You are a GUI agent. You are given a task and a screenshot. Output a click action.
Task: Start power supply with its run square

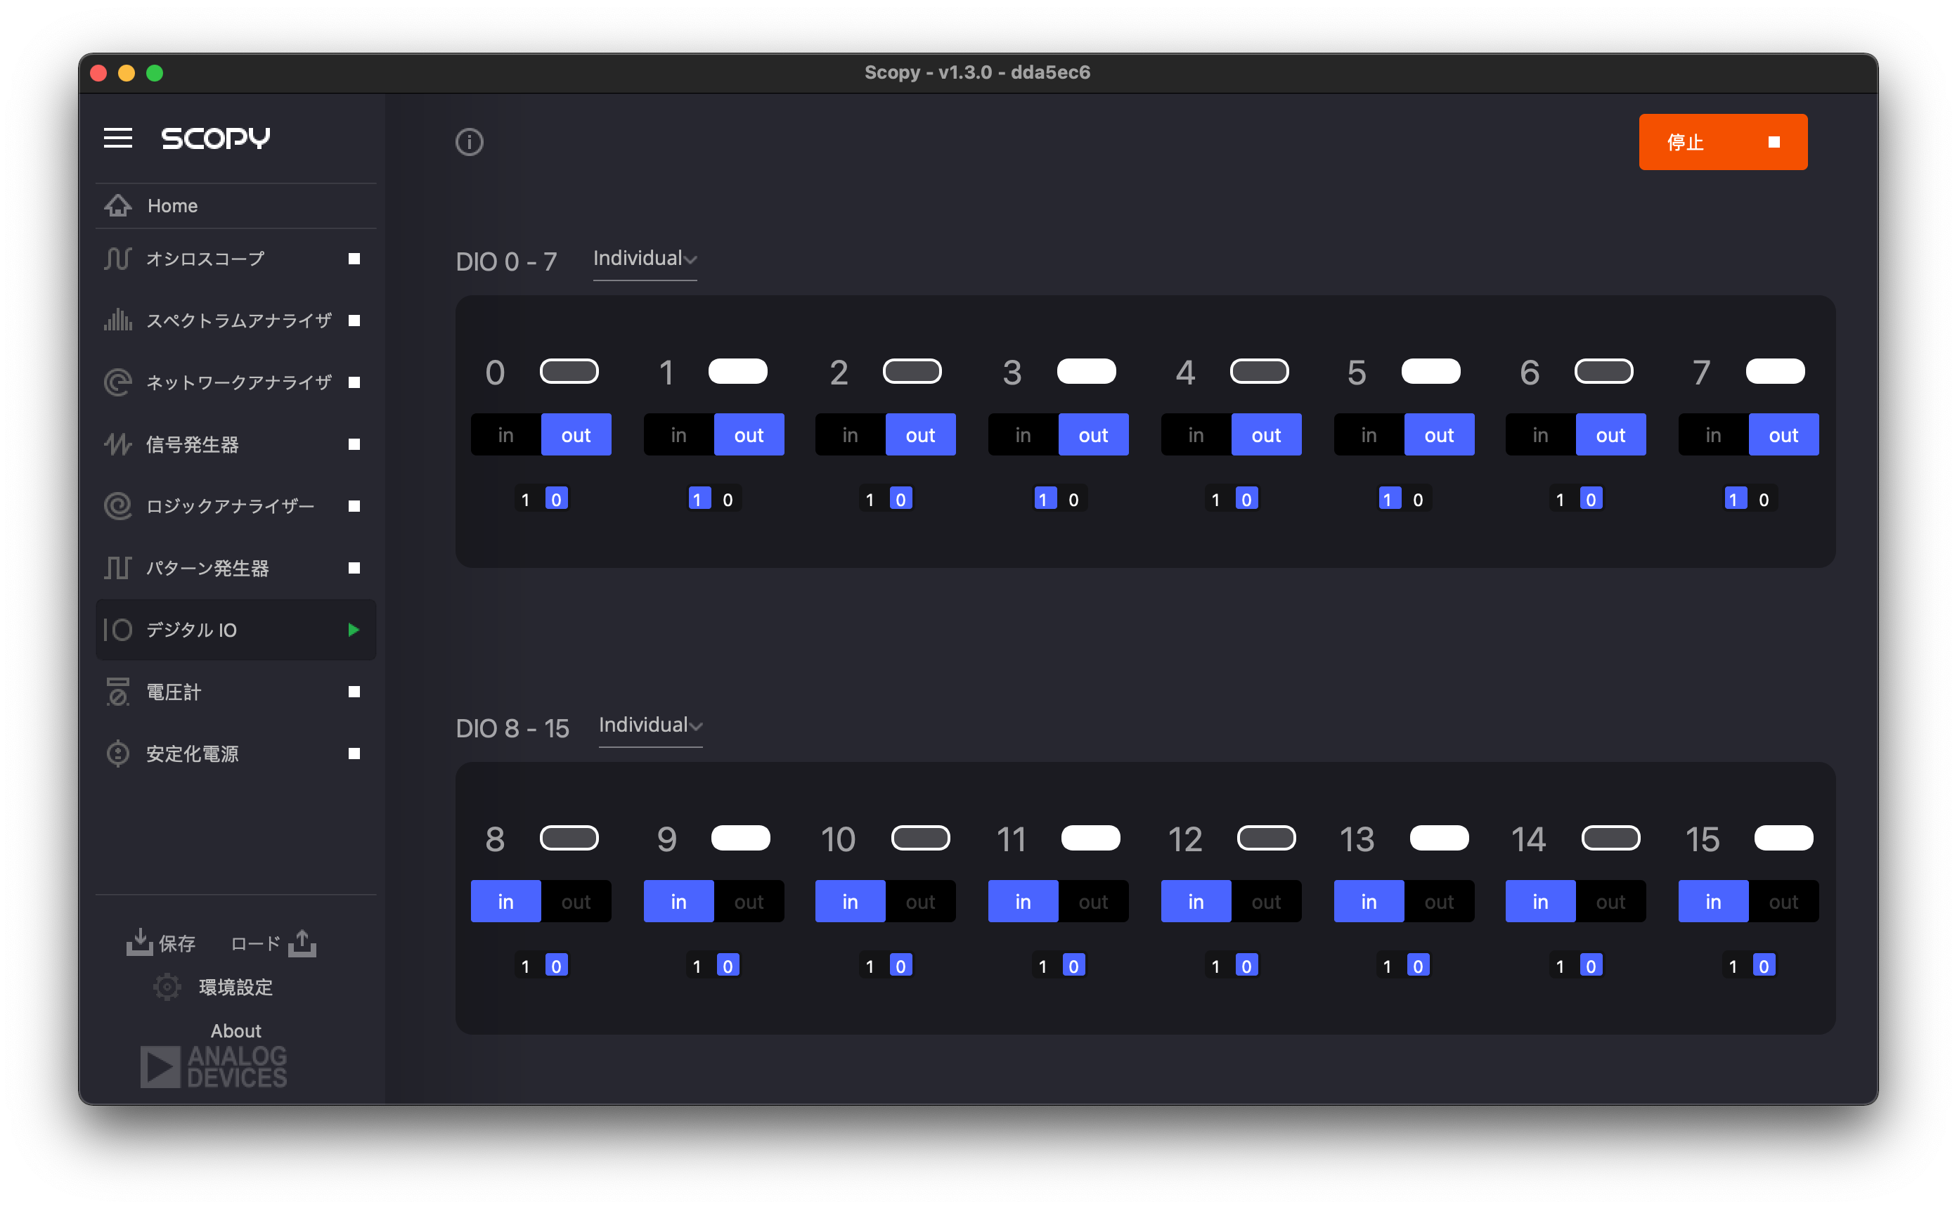coord(354,754)
